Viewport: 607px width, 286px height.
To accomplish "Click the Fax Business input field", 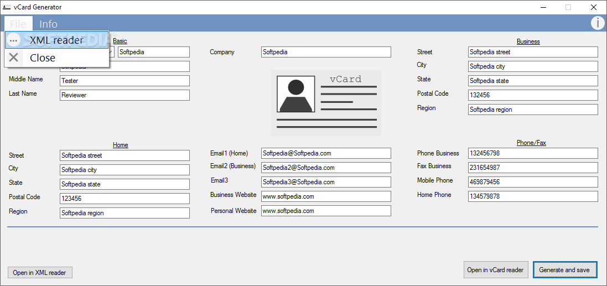I will pos(533,168).
